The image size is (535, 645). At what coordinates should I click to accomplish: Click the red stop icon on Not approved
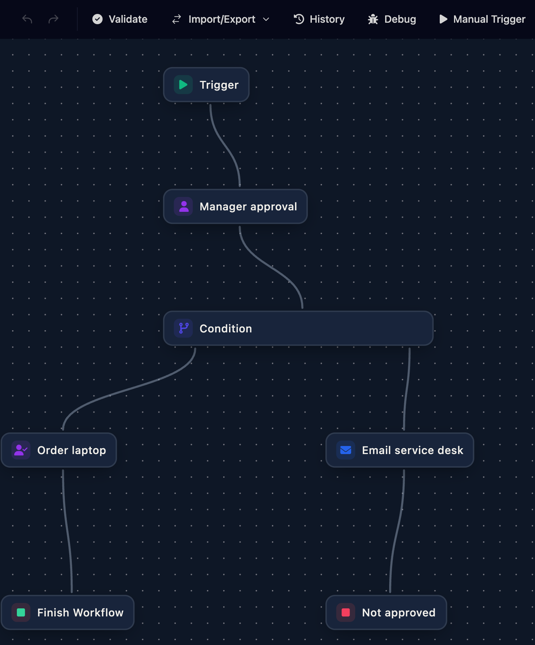[x=346, y=612]
